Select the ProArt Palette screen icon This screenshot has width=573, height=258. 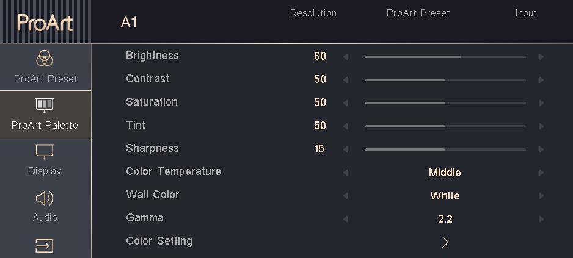click(x=45, y=105)
